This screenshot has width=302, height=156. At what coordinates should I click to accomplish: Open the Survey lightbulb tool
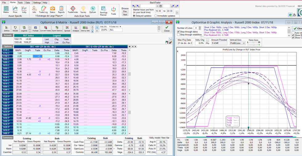[x=83, y=10]
